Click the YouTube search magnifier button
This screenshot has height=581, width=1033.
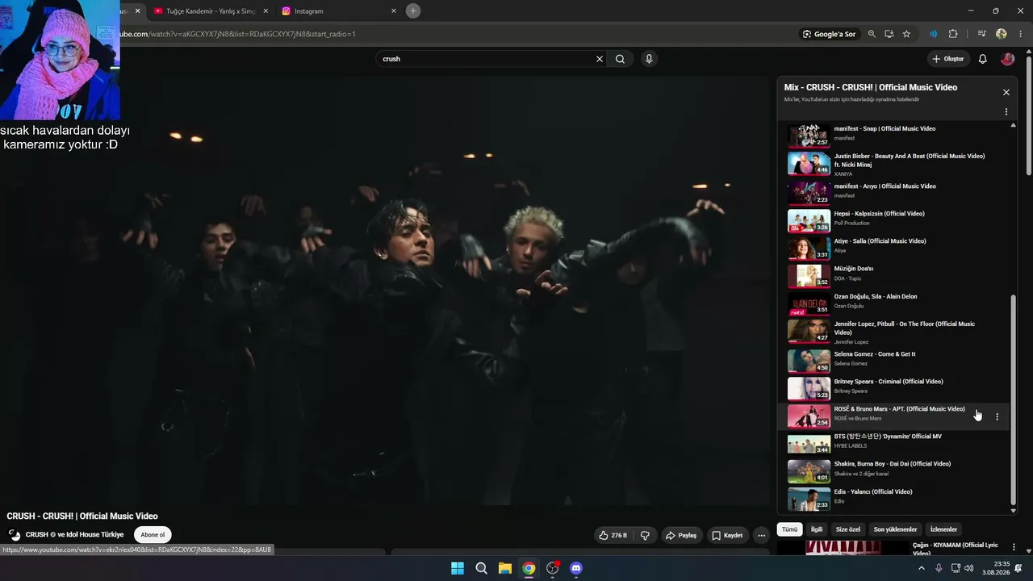620,59
